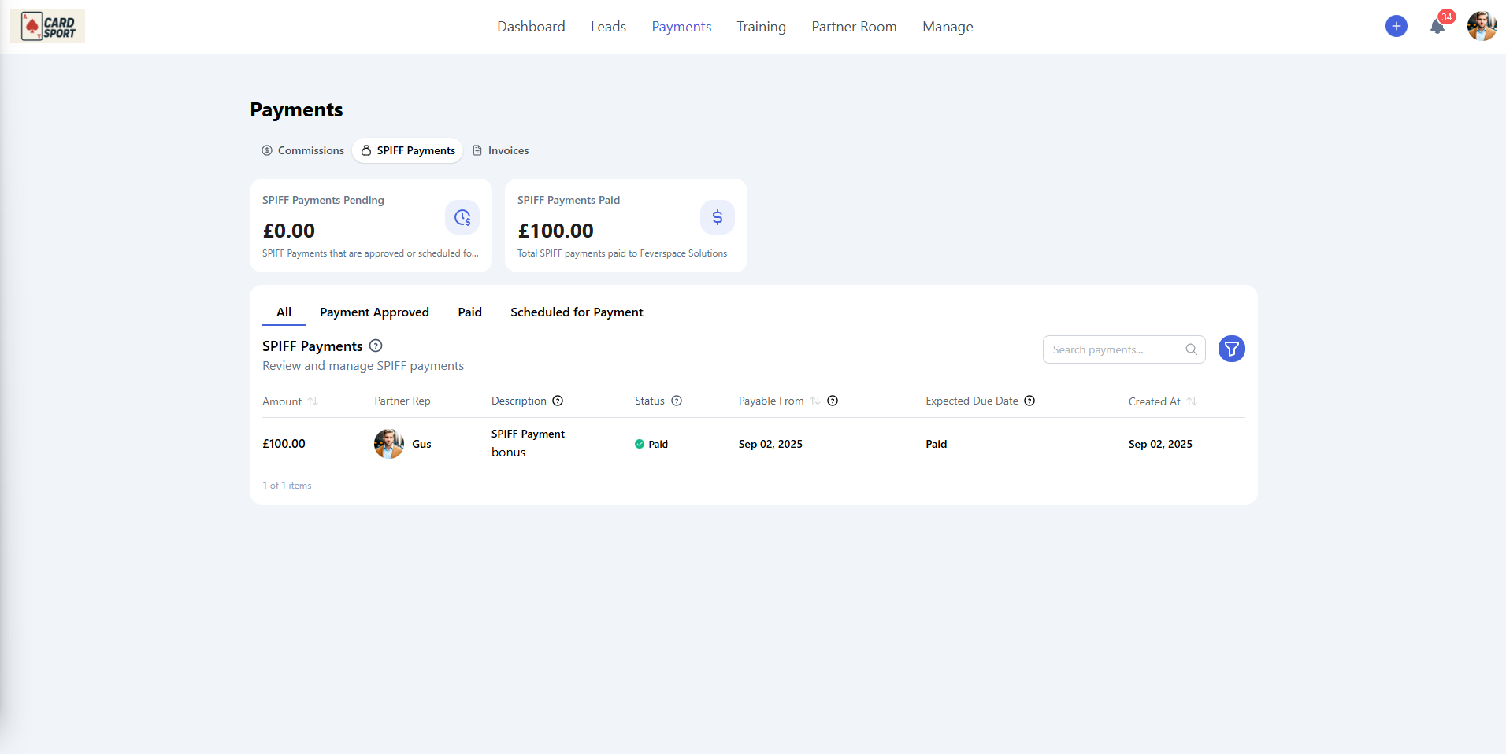1506x754 pixels.
Task: Open the Dashboard navigation link
Action: pyautogui.click(x=531, y=27)
